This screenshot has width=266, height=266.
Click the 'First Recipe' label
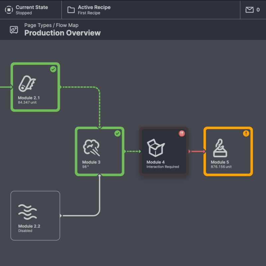pos(89,13)
